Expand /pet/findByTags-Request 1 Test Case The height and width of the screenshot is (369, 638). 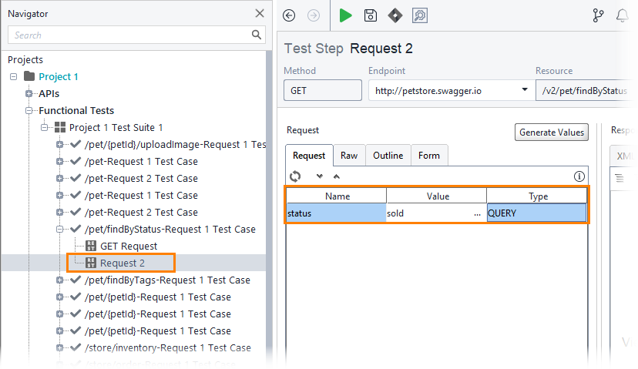(x=60, y=280)
